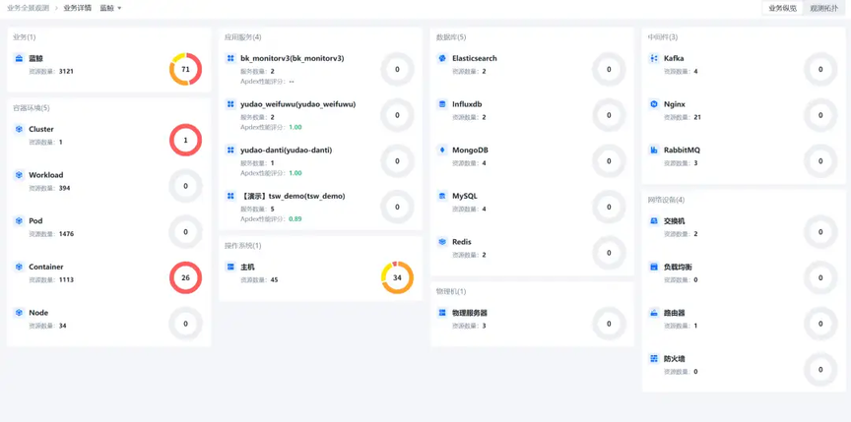851x422 pixels.
Task: Click the Node cube icon
Action: (19, 313)
